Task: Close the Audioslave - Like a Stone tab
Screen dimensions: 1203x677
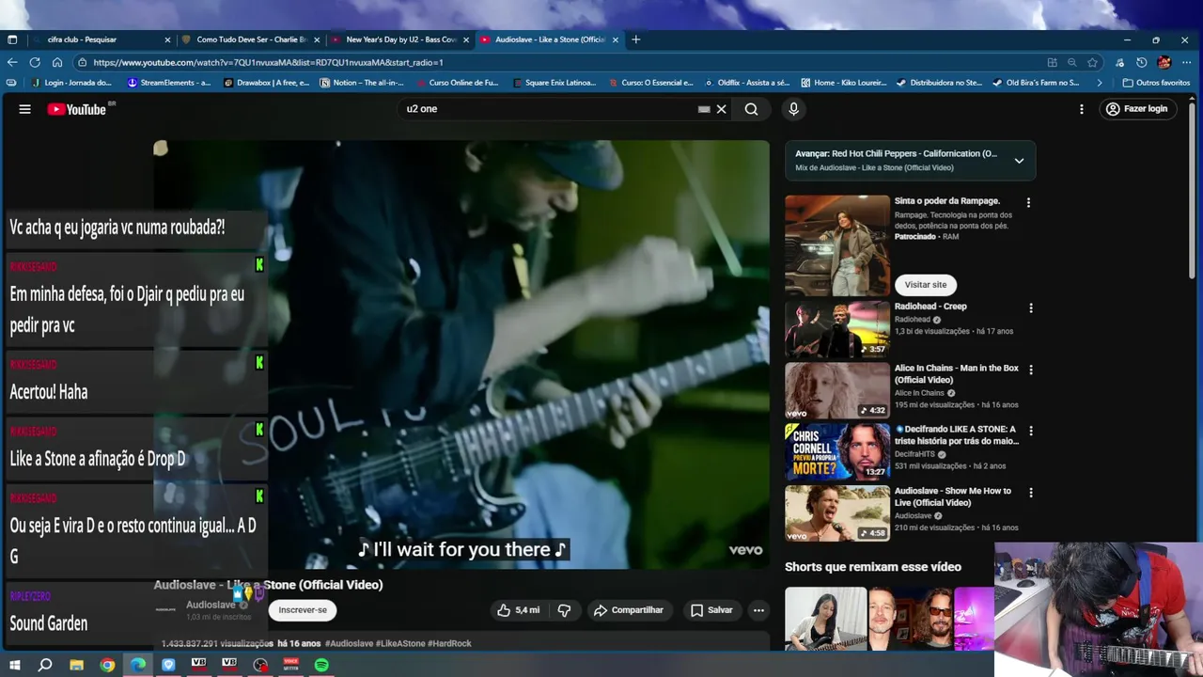Action: [616, 39]
